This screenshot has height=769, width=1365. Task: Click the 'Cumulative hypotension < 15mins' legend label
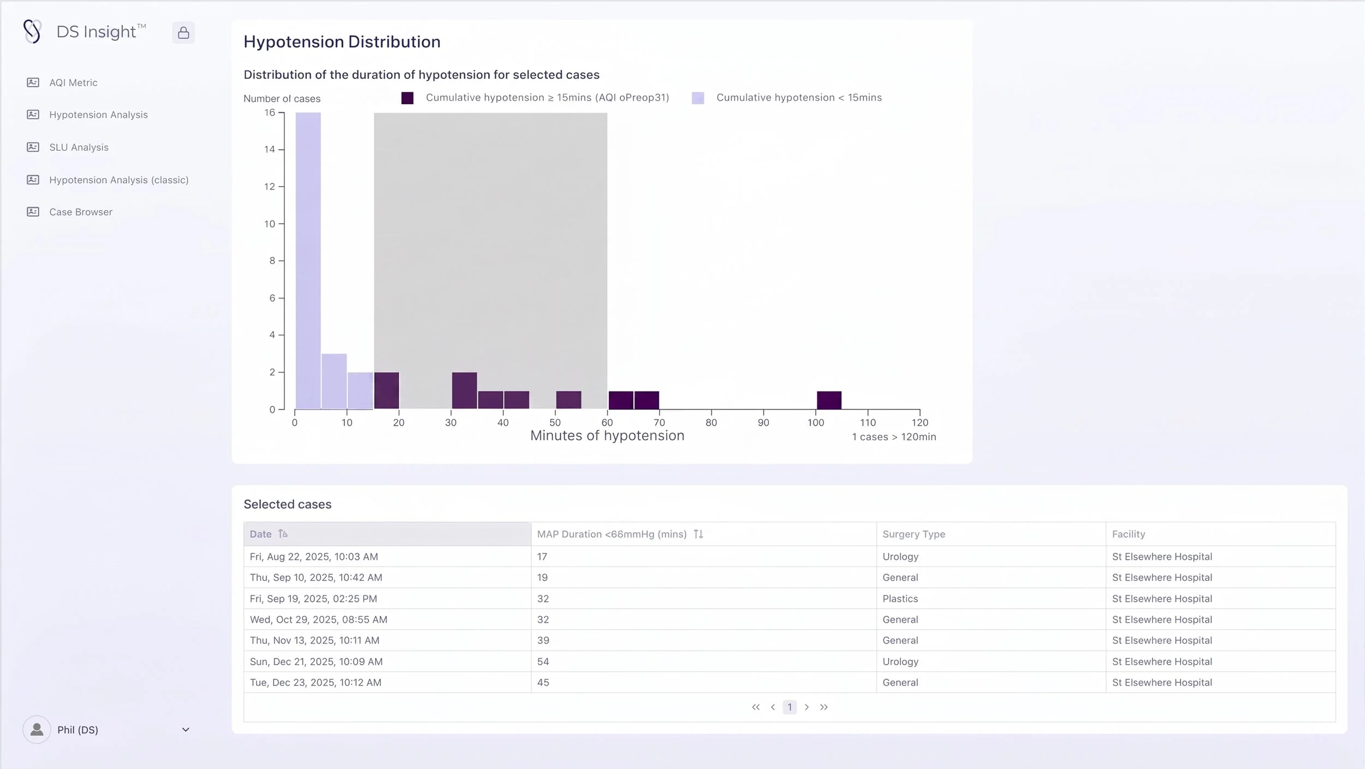click(799, 98)
